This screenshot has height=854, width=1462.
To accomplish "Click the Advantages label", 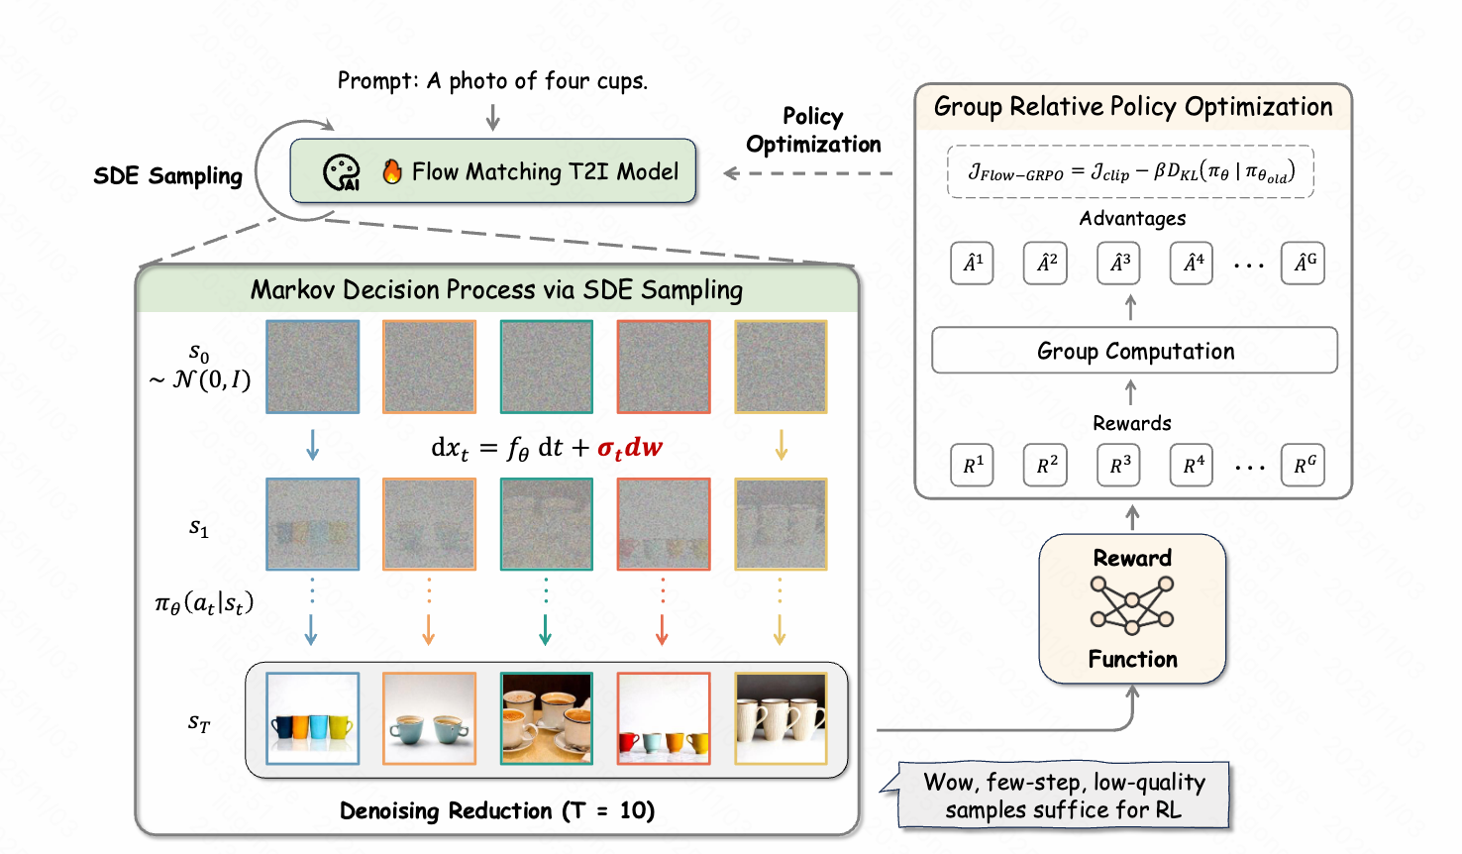I will [1132, 218].
